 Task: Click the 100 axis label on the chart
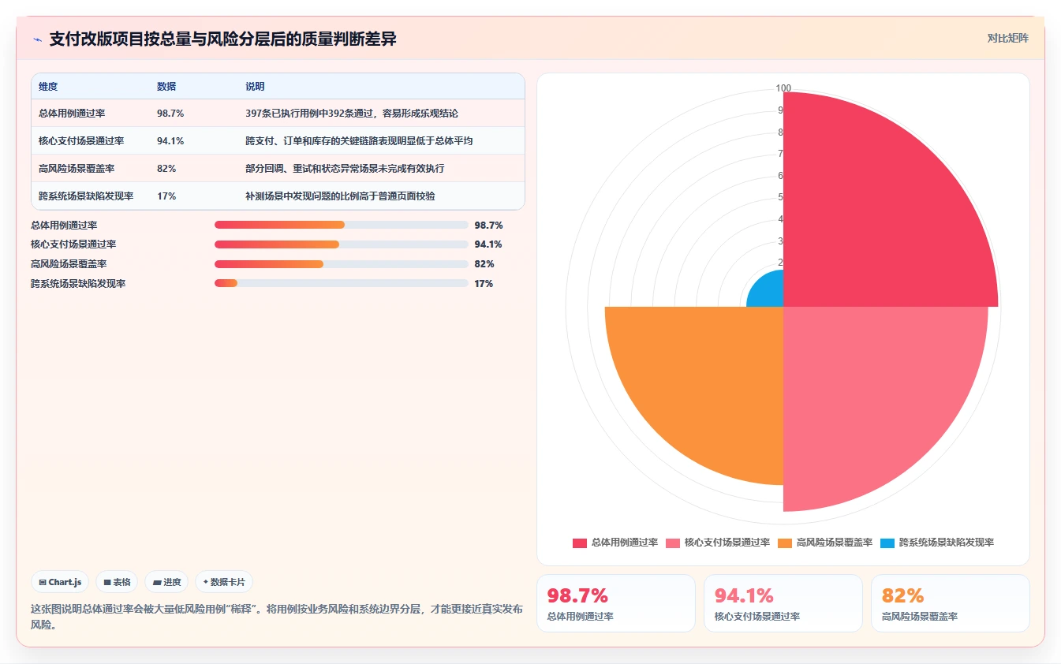tap(783, 88)
